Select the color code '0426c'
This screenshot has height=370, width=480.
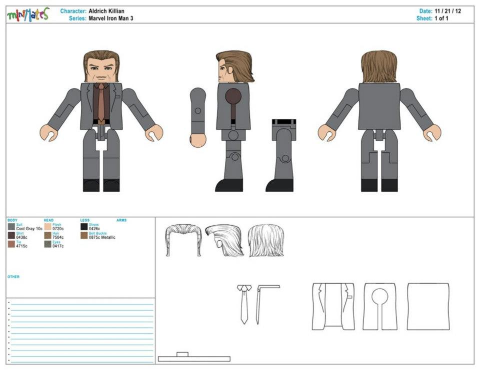pyautogui.click(x=94, y=229)
